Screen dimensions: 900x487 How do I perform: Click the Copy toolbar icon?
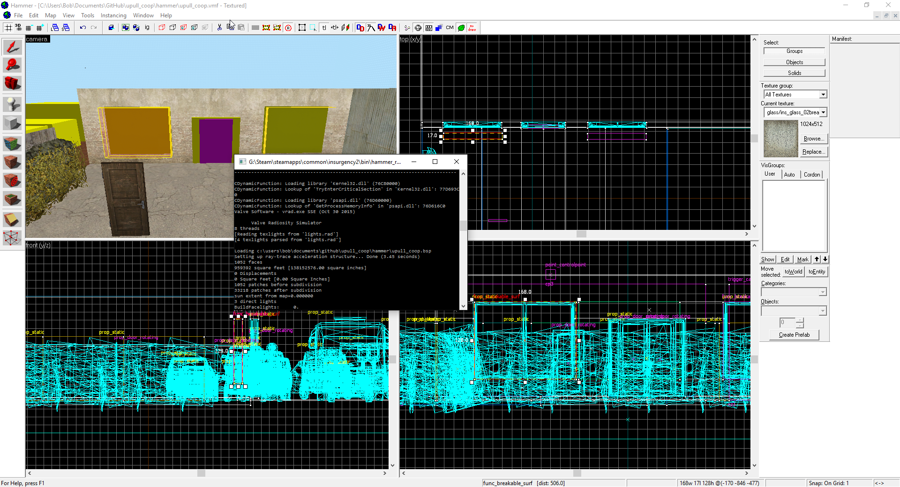point(230,28)
